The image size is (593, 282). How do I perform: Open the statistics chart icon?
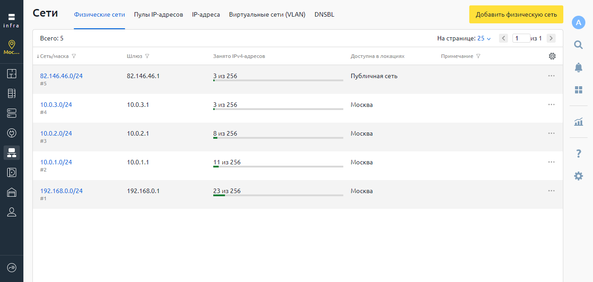click(579, 122)
